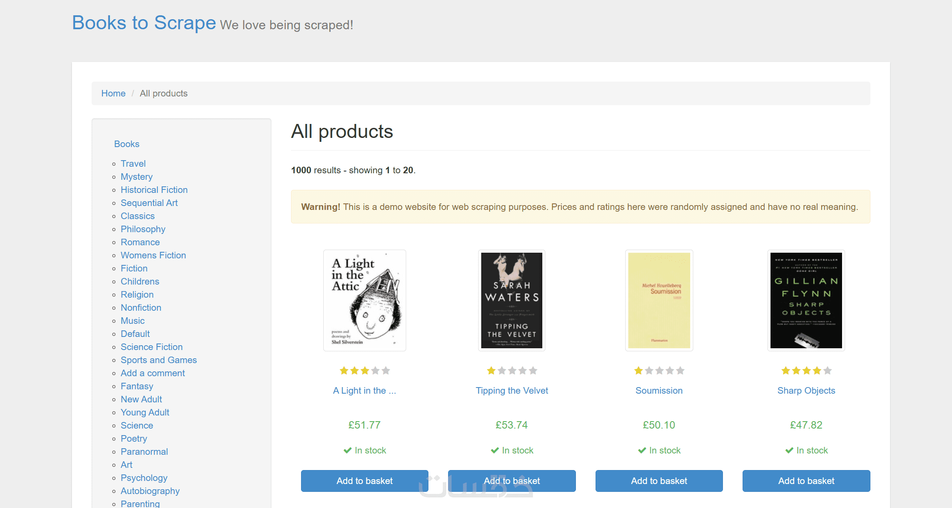
Task: Click the In stock checkmark under Tipping the Velvet
Action: coord(495,450)
